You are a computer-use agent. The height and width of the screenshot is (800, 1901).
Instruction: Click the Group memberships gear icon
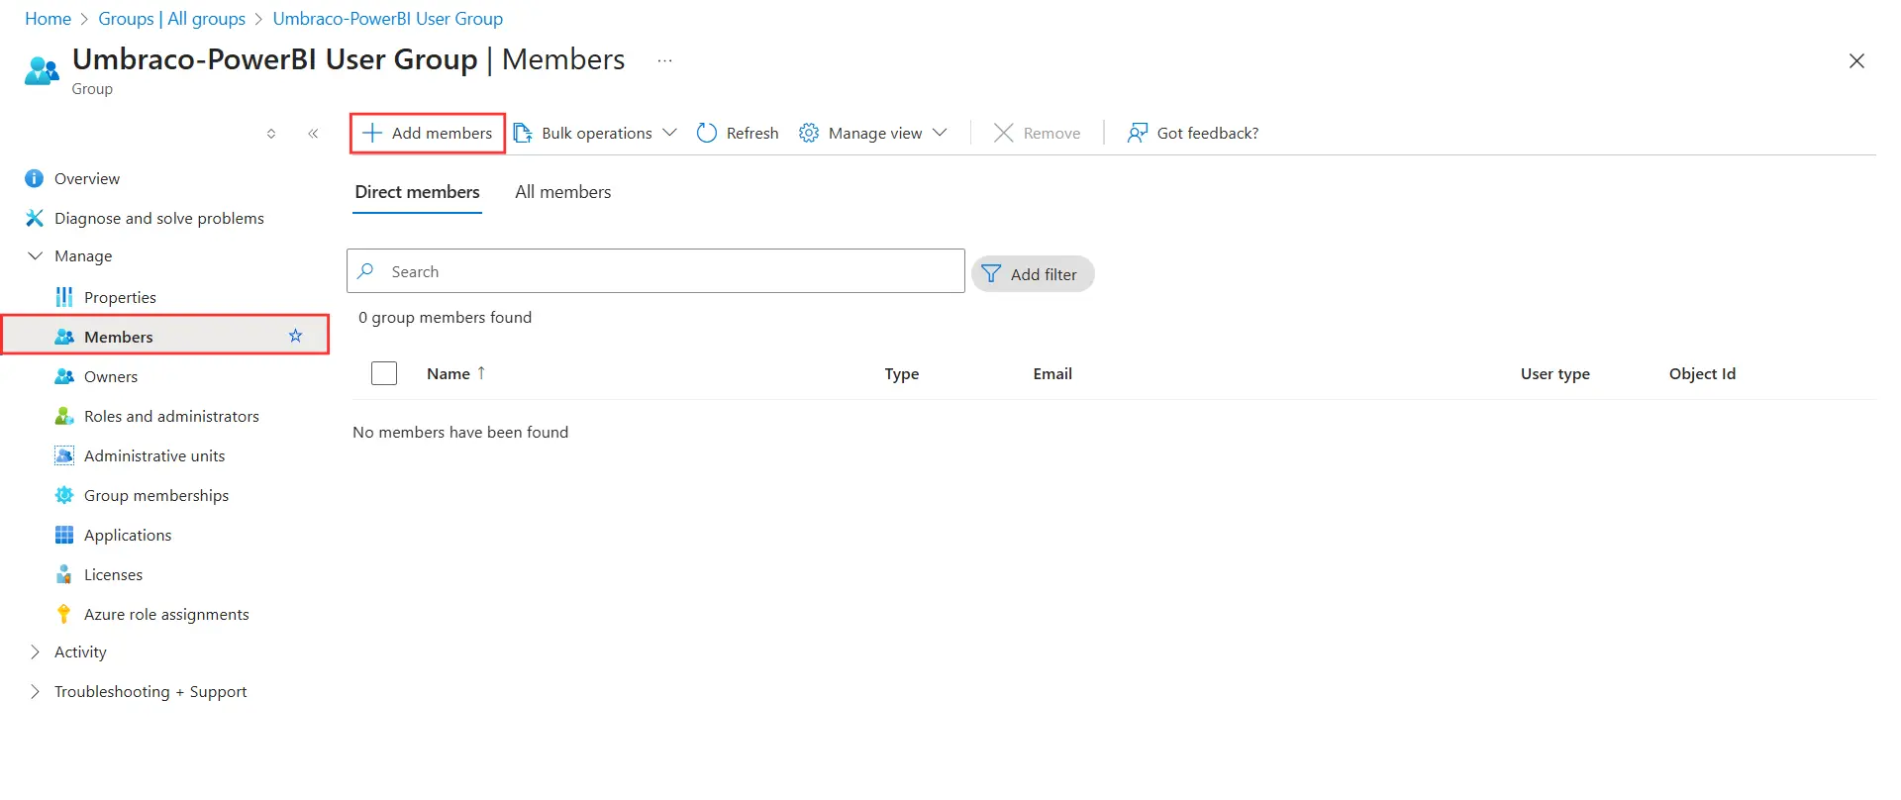click(64, 495)
